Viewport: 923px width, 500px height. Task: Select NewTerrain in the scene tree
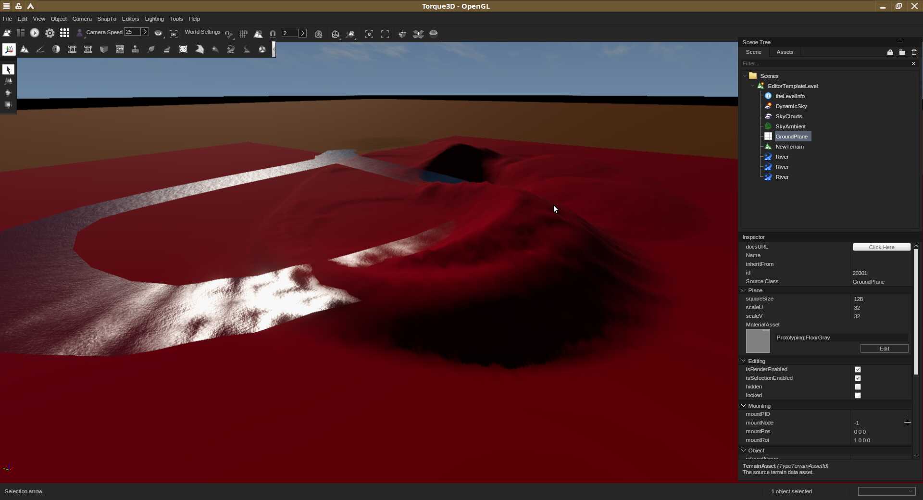pyautogui.click(x=789, y=147)
